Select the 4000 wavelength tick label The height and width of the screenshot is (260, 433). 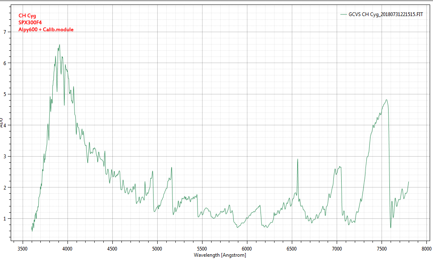click(68, 249)
